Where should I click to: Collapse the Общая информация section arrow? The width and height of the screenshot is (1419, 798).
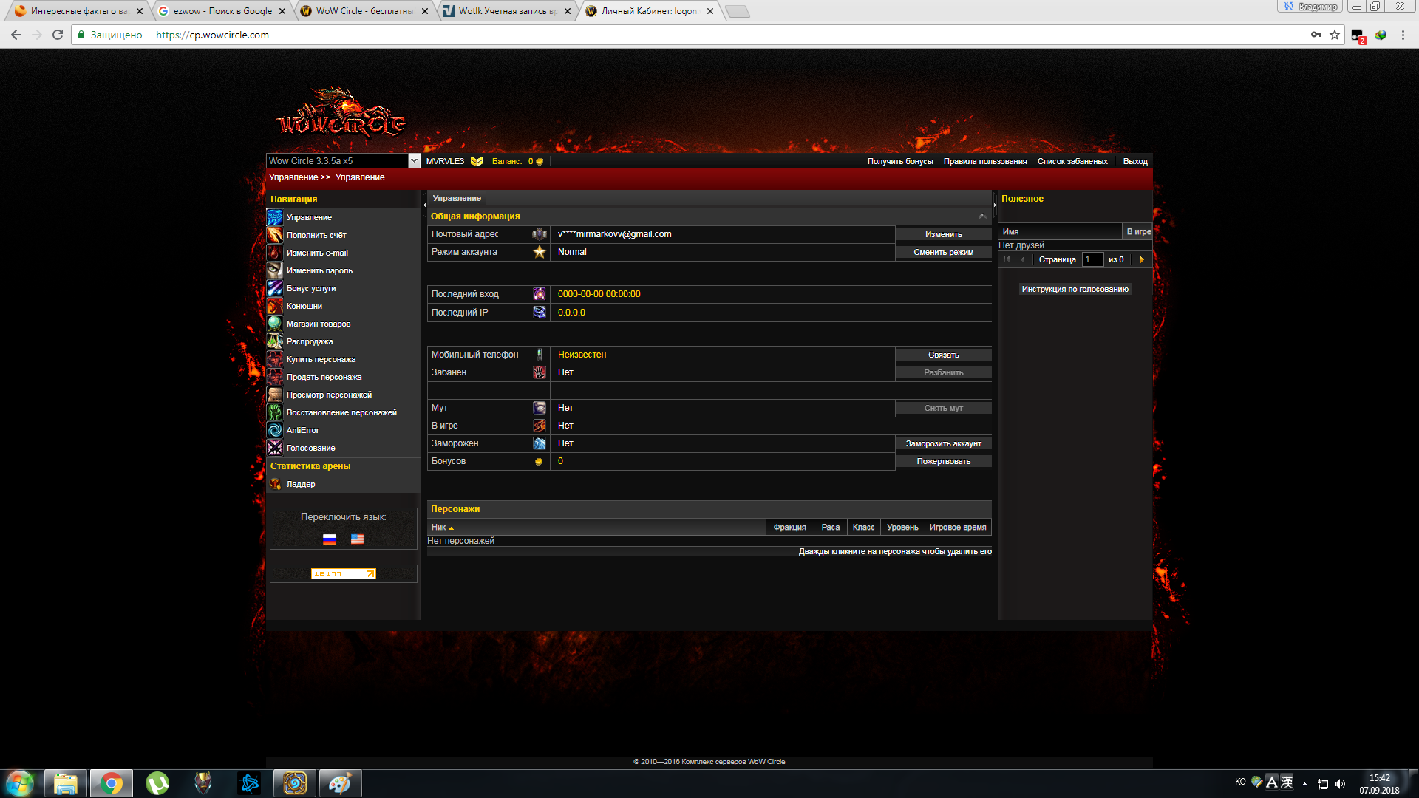[982, 216]
